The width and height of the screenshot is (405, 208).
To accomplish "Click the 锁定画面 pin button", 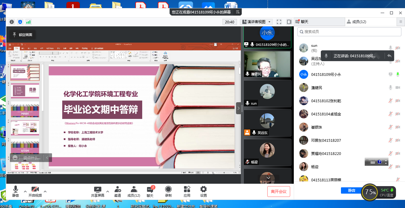I will pos(23,35).
